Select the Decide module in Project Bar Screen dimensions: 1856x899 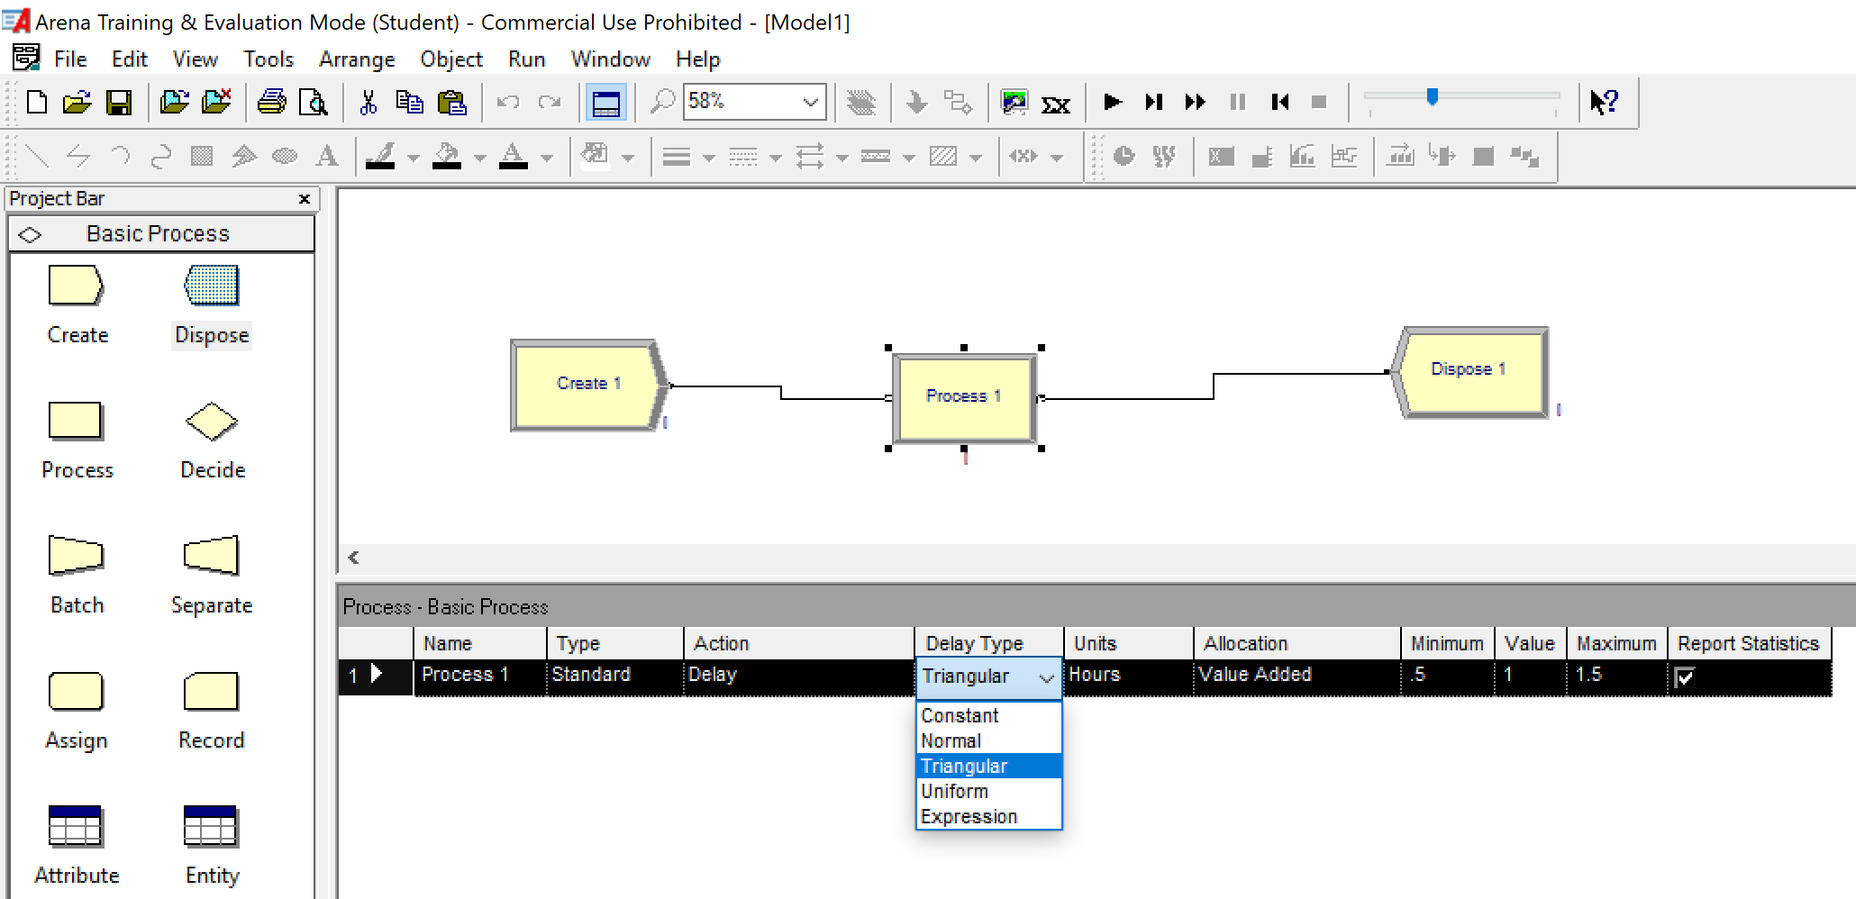pos(212,441)
